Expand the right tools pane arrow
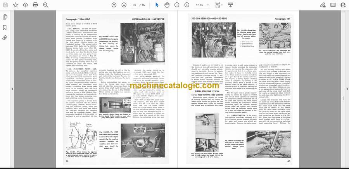The image size is (349, 169). (x=347, y=89)
